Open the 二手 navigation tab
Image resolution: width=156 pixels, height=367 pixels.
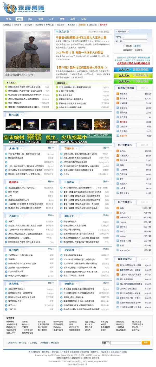(51, 19)
